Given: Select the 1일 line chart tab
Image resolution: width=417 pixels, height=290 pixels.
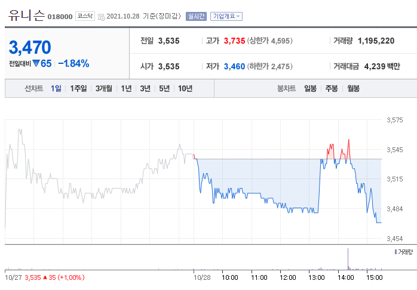Looking at the screenshot, I should [x=56, y=88].
